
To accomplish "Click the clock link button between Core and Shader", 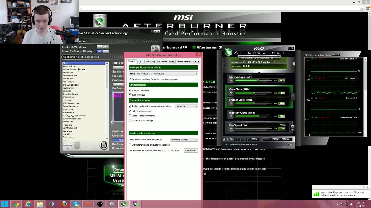I will coord(293,97).
